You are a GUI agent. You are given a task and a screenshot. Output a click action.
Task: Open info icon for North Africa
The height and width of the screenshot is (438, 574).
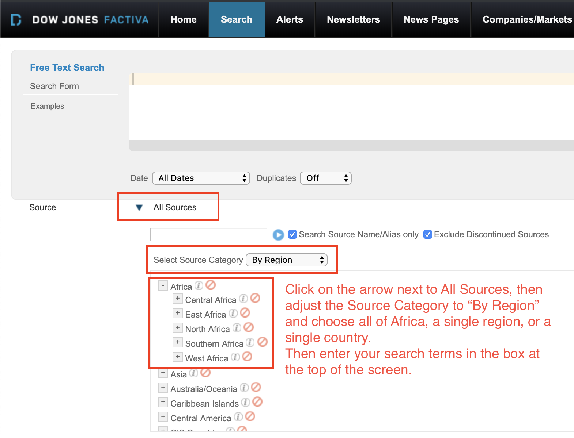[x=237, y=328]
